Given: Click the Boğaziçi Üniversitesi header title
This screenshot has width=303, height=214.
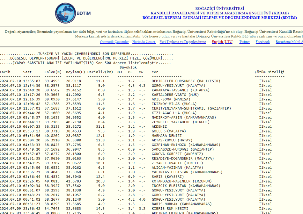Looking at the screenshot, I should (220, 9).
